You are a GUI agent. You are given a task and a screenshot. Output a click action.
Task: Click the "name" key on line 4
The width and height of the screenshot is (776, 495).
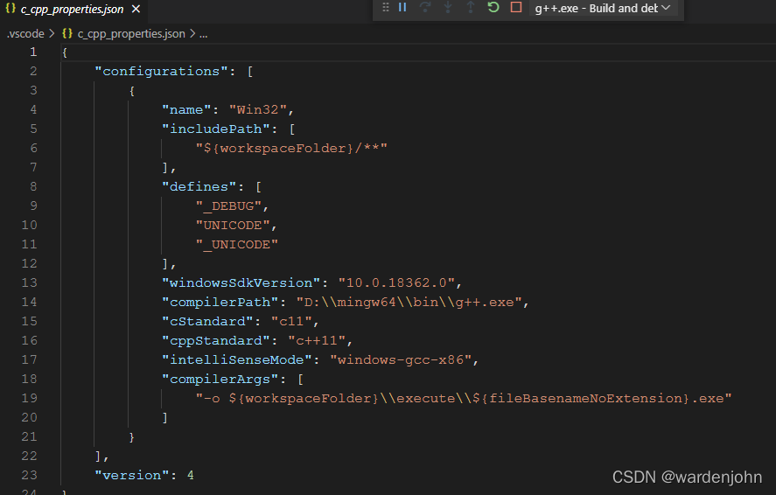click(x=186, y=110)
